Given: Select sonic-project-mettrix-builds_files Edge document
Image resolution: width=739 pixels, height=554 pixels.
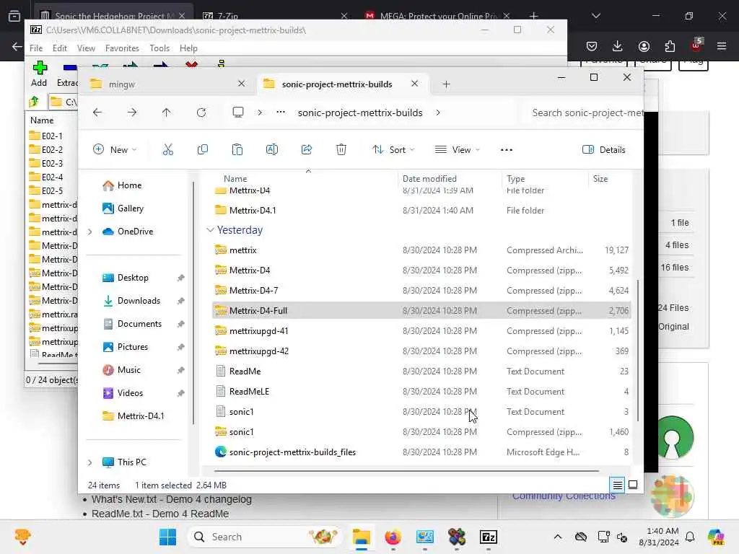Looking at the screenshot, I should coord(421,452).
